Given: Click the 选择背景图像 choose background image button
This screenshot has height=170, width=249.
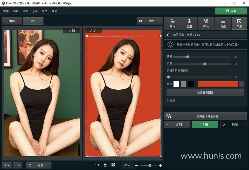Looking at the screenshot, I should point(205,92).
